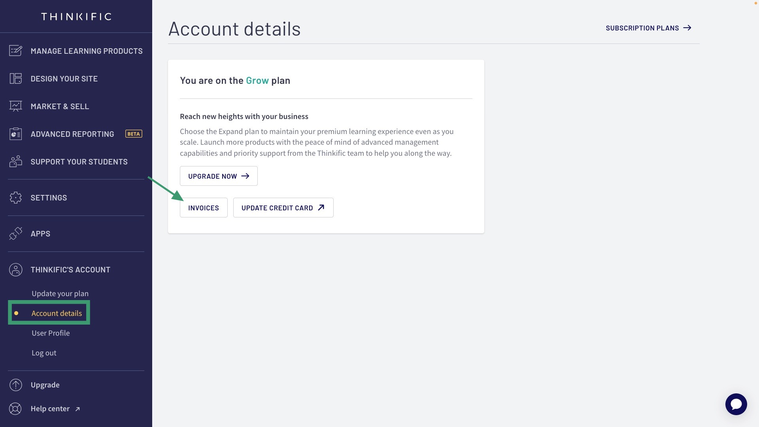759x427 pixels.
Task: Open the chat bubble widget
Action: click(736, 404)
